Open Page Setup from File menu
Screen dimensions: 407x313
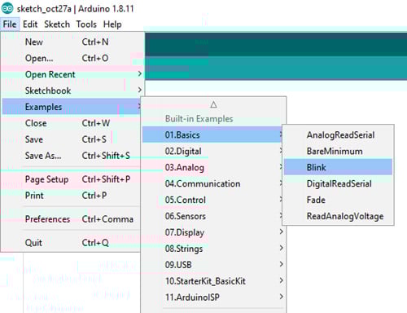pos(72,179)
